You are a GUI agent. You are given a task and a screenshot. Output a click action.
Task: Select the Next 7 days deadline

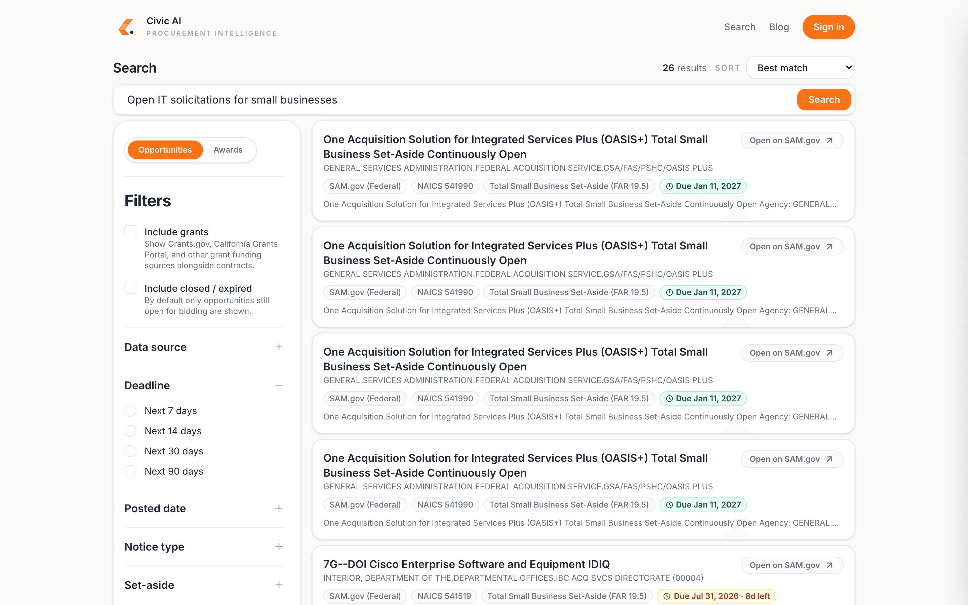coord(130,410)
